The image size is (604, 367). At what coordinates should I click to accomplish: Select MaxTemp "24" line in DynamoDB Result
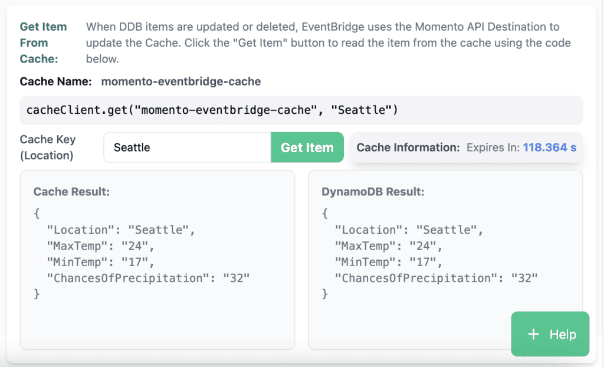click(x=389, y=246)
